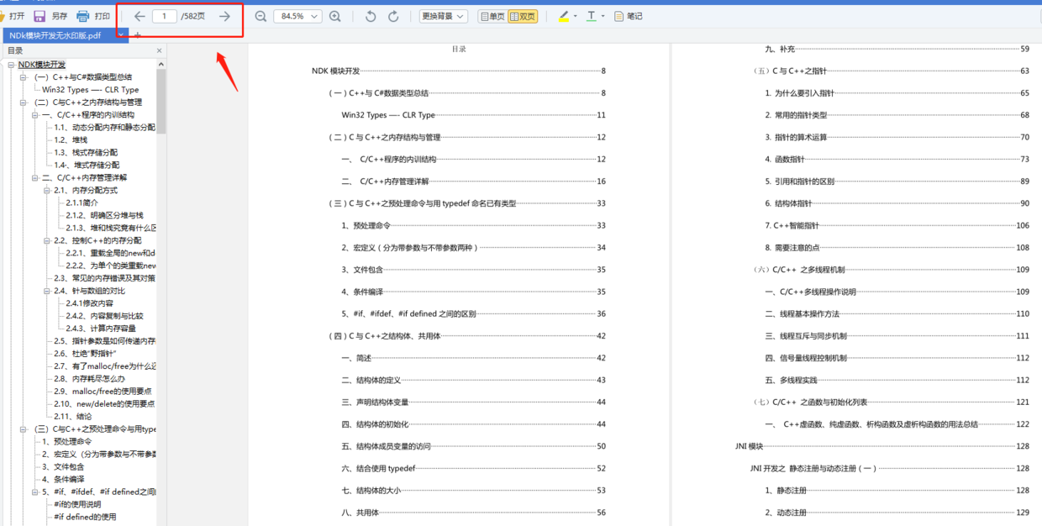Screen dimensions: 1042x526
Task: Switch to 单页 single-page view
Action: tap(492, 15)
